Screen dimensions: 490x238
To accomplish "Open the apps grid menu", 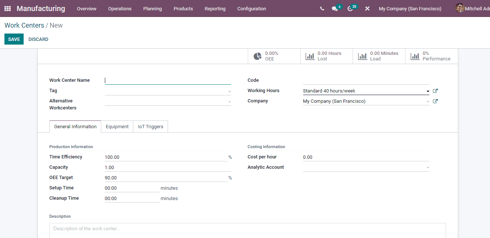I will pos(7,8).
